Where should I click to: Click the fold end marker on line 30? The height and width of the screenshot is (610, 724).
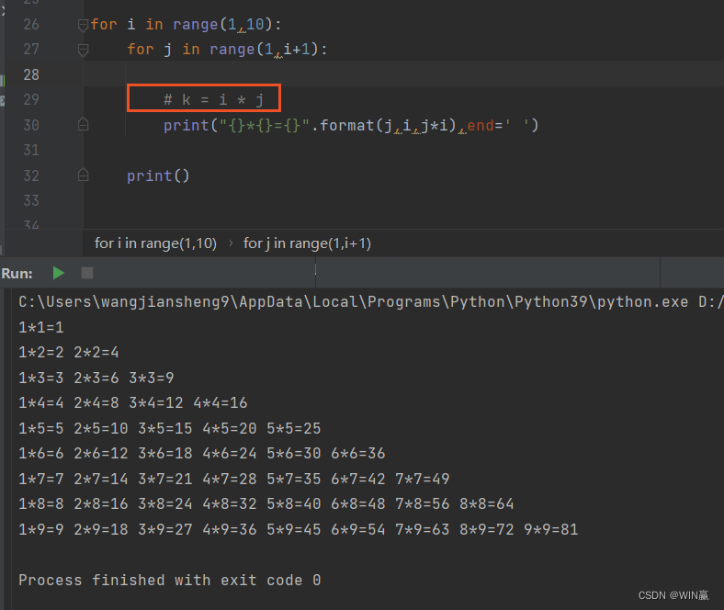83,125
